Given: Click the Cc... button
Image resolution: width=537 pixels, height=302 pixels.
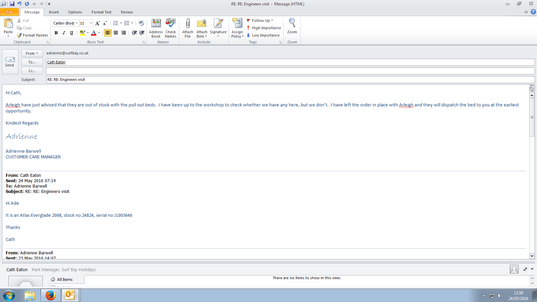Looking at the screenshot, I should (x=32, y=71).
